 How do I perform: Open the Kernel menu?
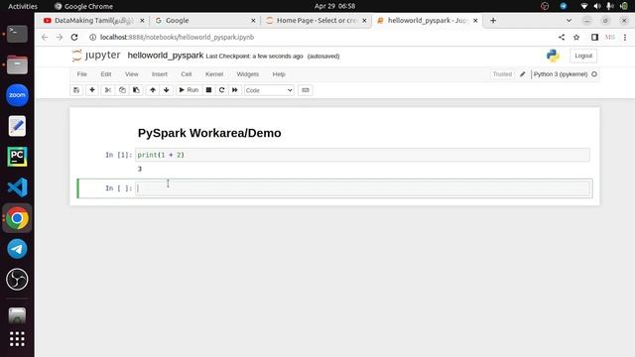click(214, 74)
